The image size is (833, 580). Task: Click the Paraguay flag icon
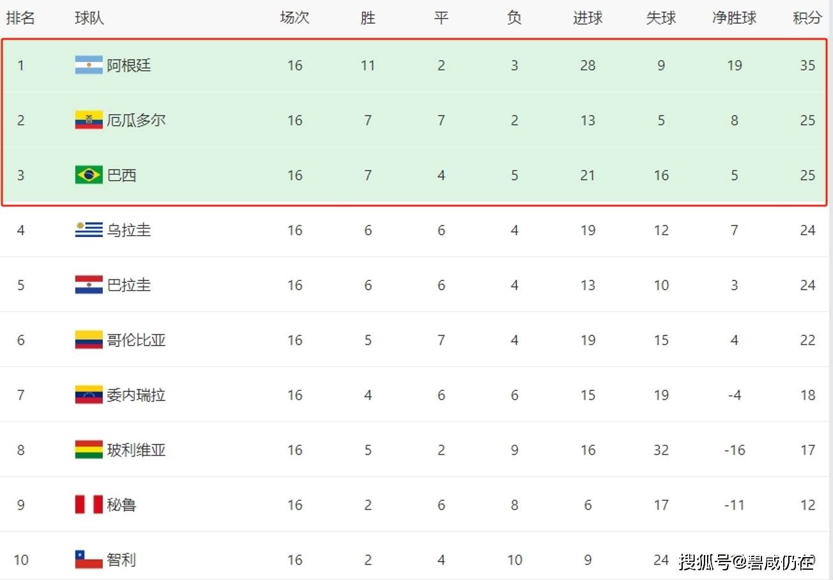coord(89,285)
